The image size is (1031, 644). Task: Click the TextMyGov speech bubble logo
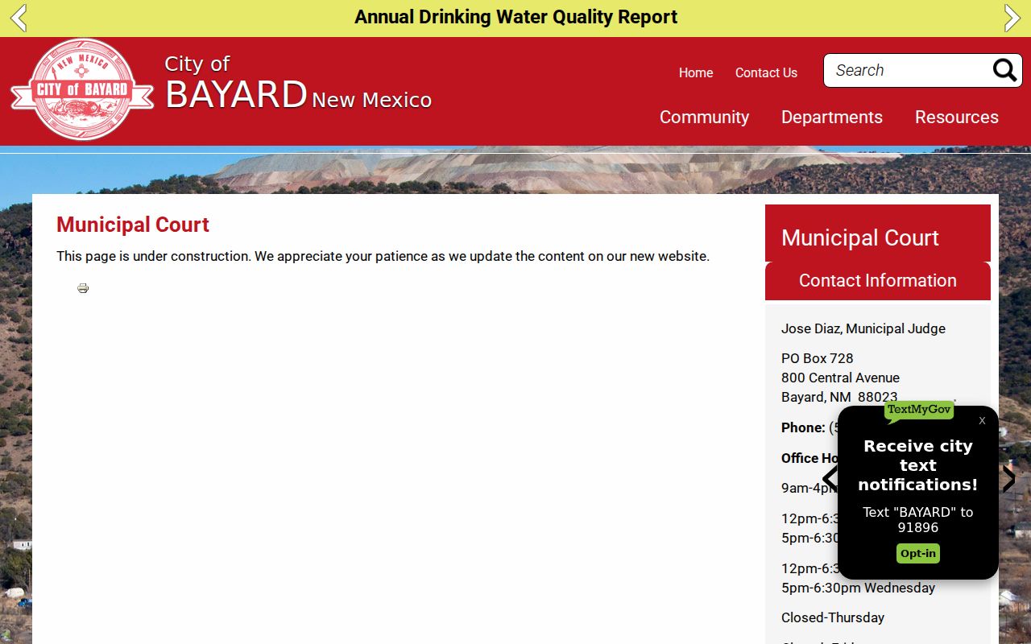coord(919,411)
